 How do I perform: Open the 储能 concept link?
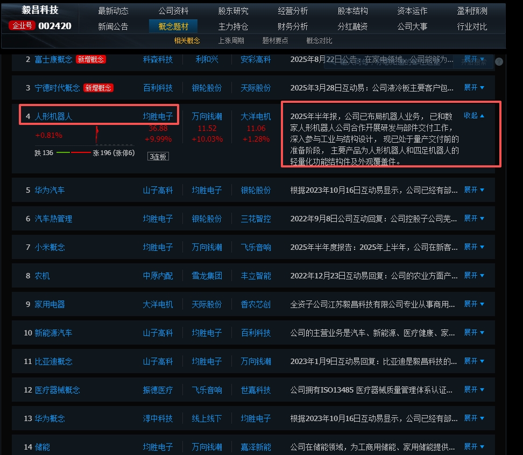pyautogui.click(x=42, y=447)
